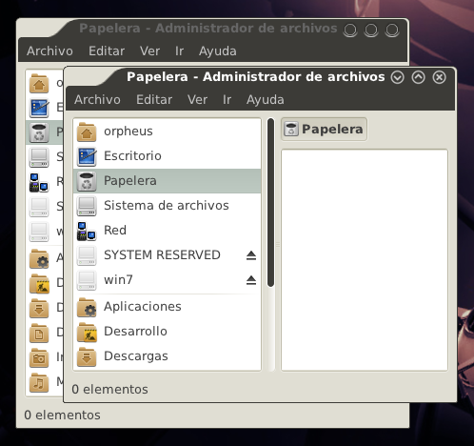
Task: Open the Desarrollo folder icon
Action: coord(87,332)
